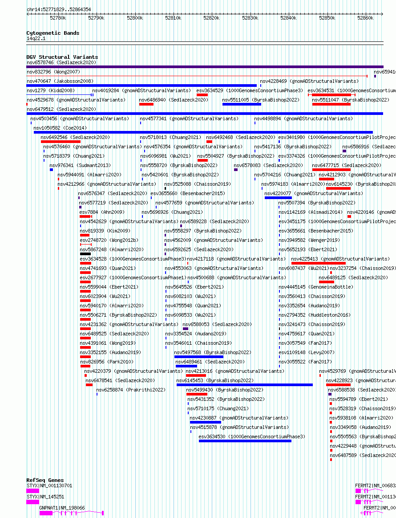
Task: Open nsv819339 (Kim2009) label
Action: [x=105, y=231]
